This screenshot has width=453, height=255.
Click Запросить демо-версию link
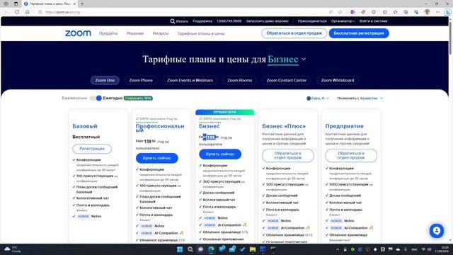[x=268, y=21]
